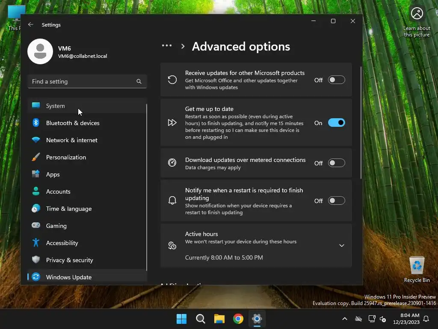Click the Gaming controller icon
Screen dimensions: 438x329
click(36, 225)
